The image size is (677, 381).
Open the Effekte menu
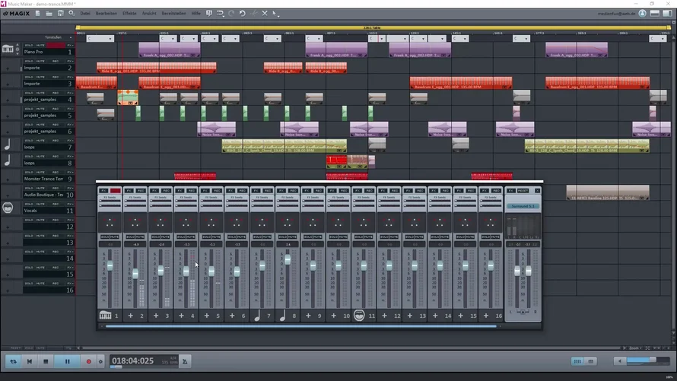coord(130,13)
